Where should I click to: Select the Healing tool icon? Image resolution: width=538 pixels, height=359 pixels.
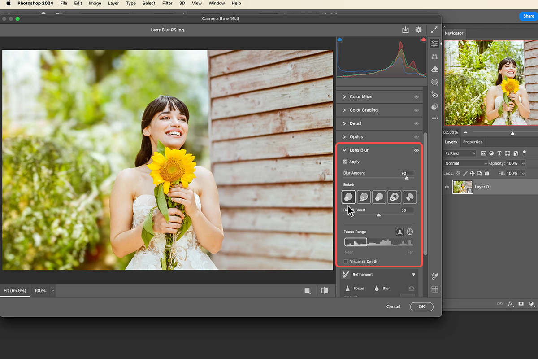434,69
